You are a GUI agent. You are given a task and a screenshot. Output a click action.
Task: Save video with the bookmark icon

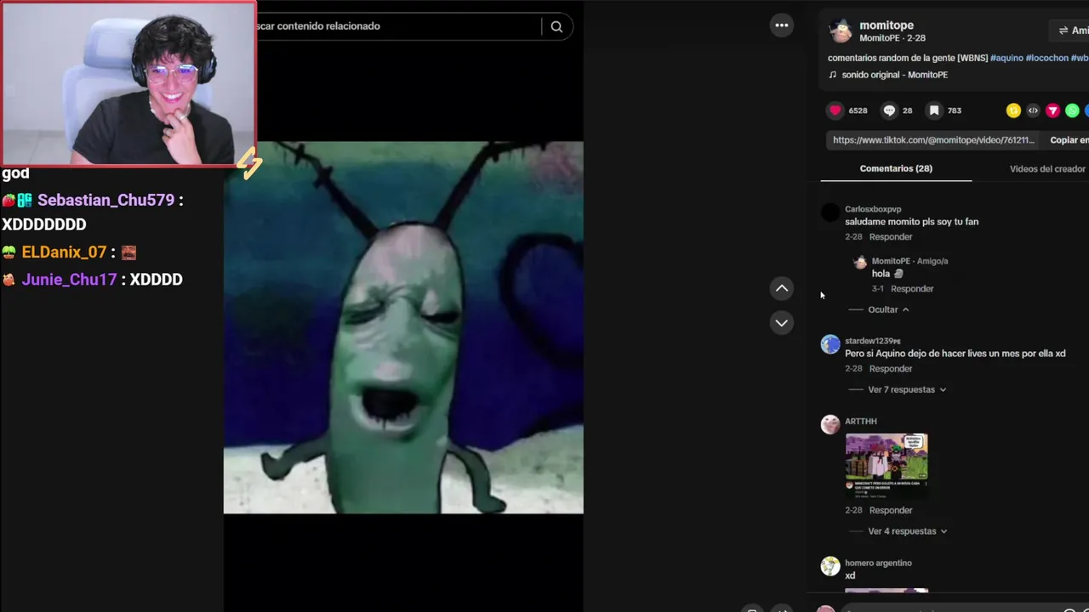point(934,110)
